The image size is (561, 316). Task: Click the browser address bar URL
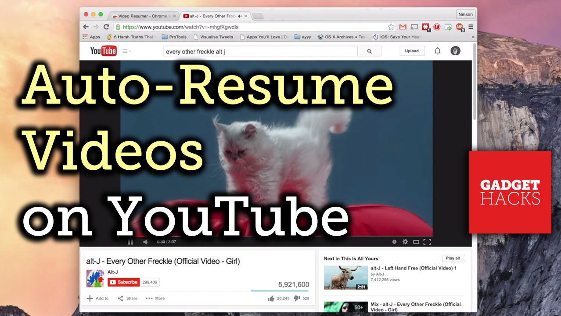point(181,27)
